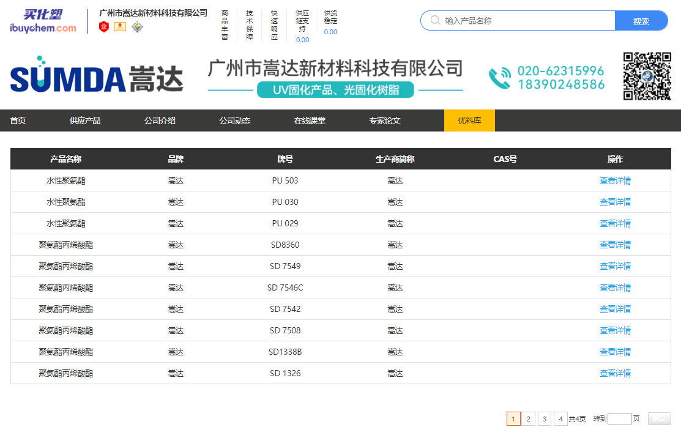The height and width of the screenshot is (430, 681).
Task: Go to page 3 in pagination
Action: pos(545,419)
